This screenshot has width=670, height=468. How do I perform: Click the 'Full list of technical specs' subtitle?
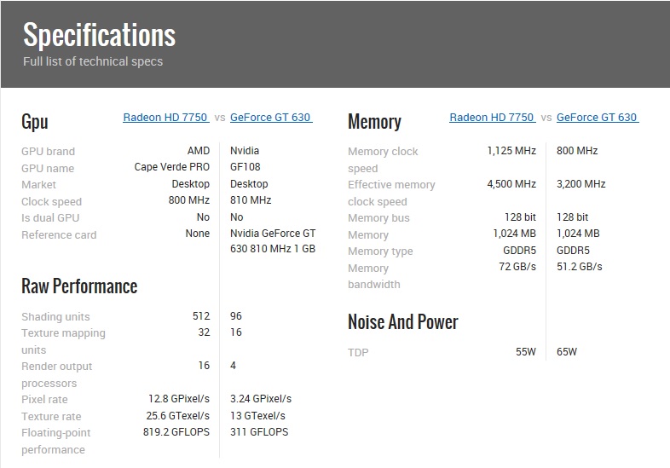click(93, 61)
